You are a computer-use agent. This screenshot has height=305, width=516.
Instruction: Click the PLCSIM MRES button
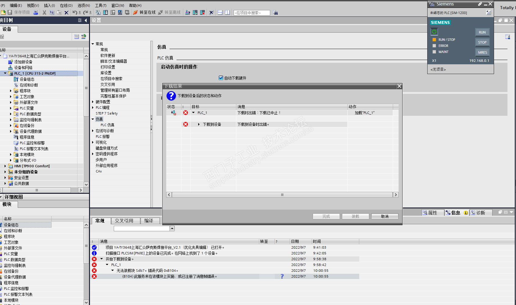coord(482,52)
